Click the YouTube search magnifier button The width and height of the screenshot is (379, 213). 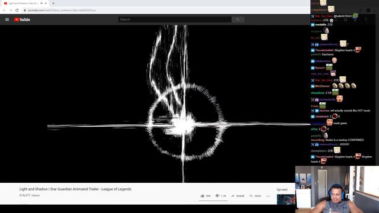coord(238,20)
